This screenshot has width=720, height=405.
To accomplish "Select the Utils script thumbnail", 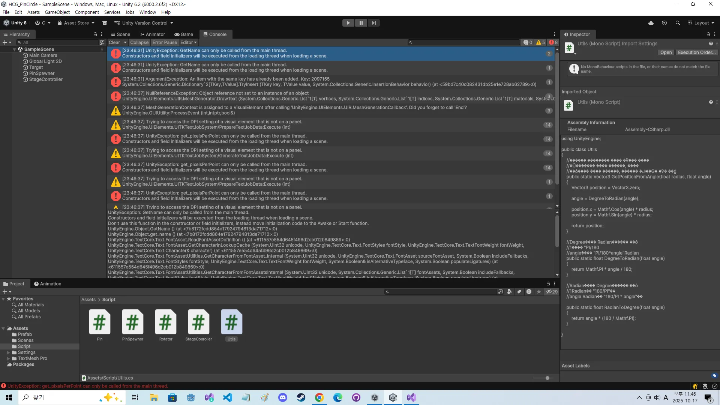I will [231, 322].
